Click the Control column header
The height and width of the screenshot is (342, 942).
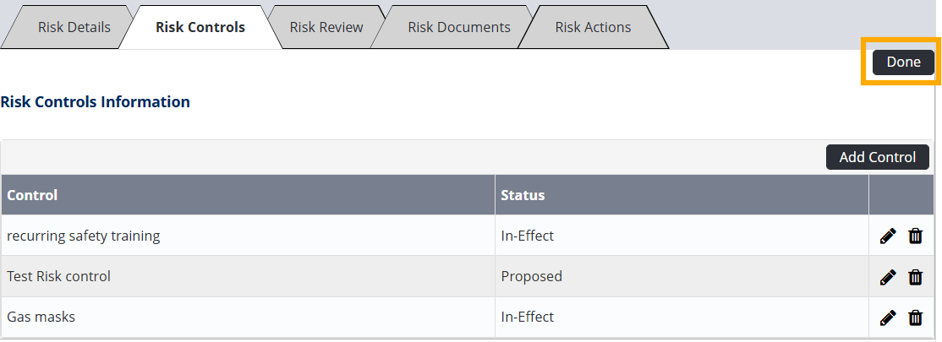(x=32, y=195)
